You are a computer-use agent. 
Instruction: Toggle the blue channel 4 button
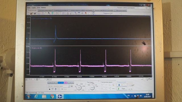pos(61,83)
